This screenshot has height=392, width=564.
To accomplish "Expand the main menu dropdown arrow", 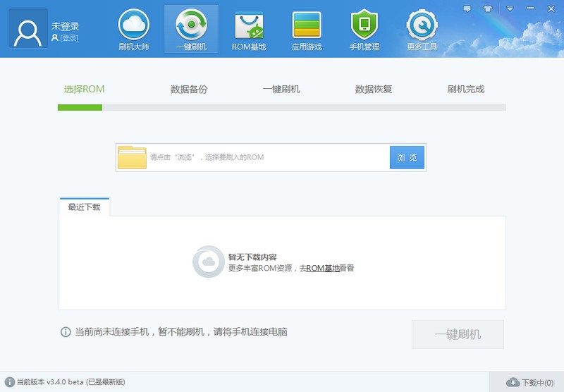I will (509, 8).
